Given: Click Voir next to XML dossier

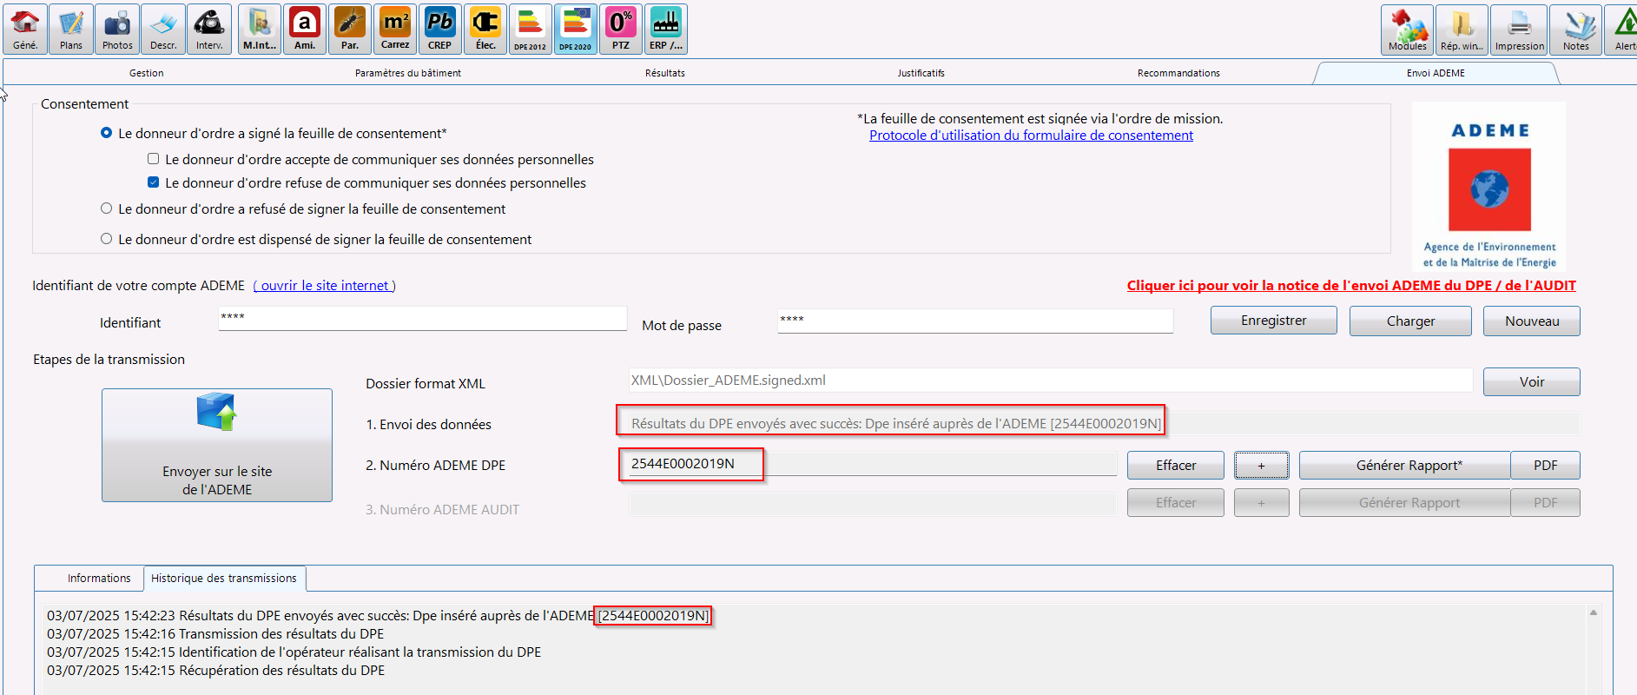Looking at the screenshot, I should point(1532,381).
